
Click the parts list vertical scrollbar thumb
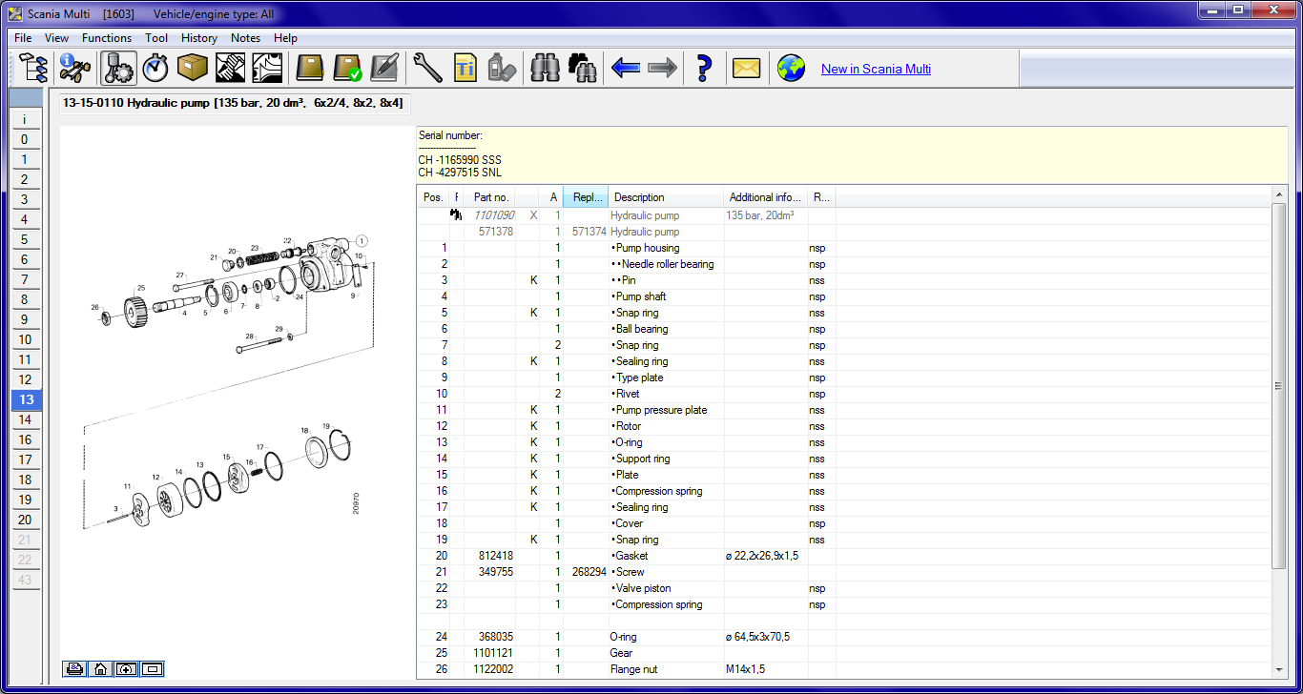1279,386
